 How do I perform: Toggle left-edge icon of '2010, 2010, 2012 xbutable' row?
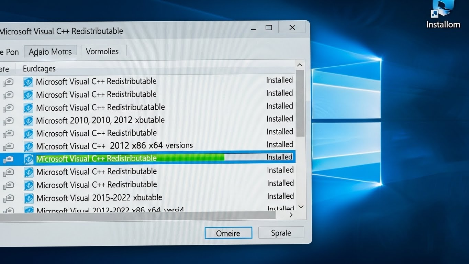click(8, 121)
